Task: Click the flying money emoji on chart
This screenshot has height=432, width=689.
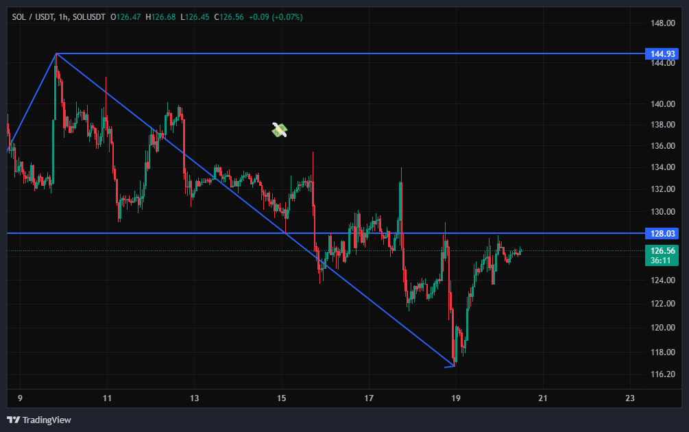Action: tap(279, 130)
